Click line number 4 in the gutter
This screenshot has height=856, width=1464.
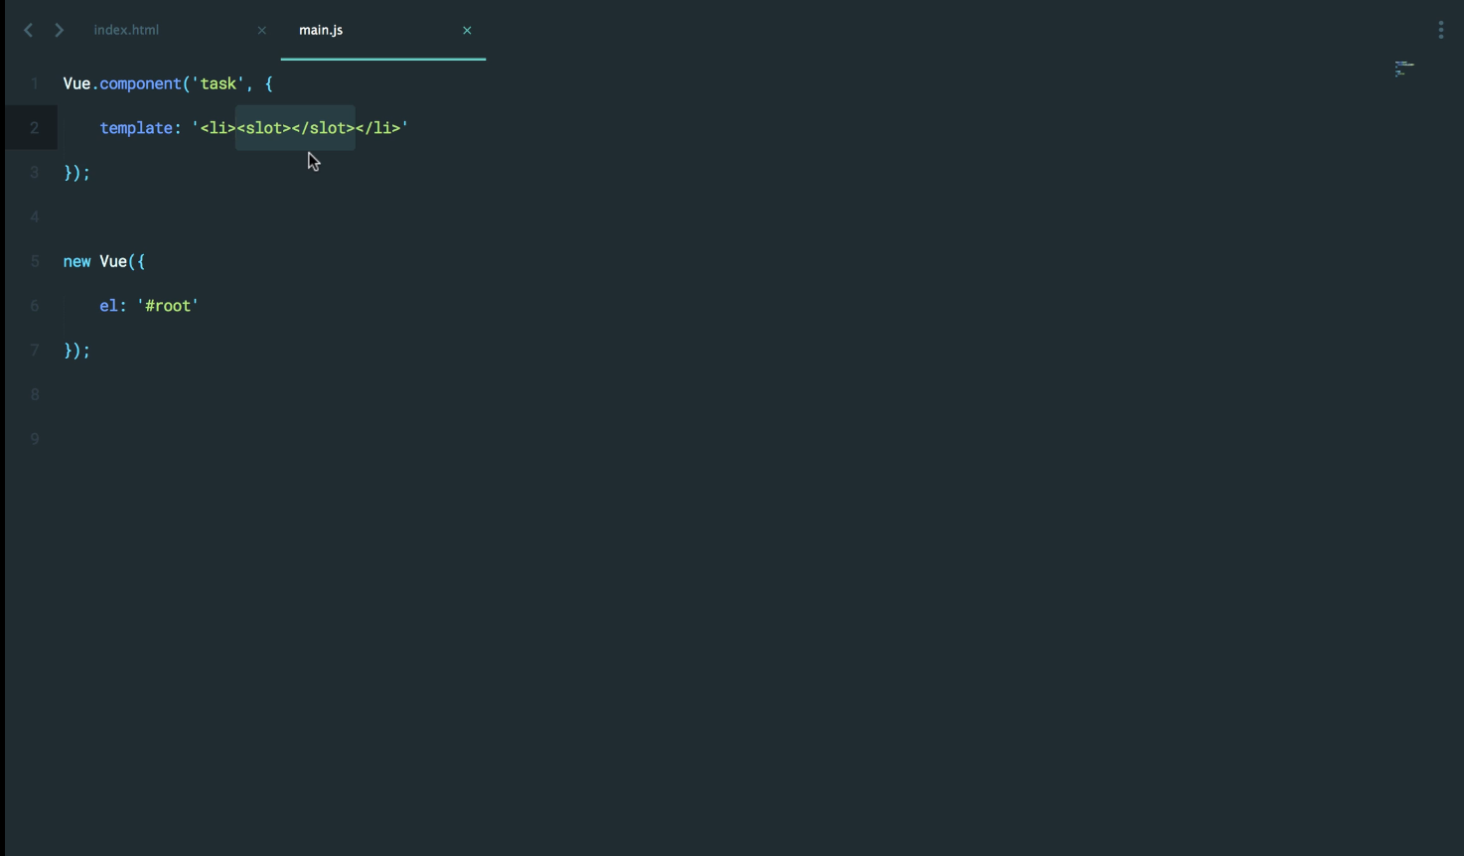tap(34, 216)
